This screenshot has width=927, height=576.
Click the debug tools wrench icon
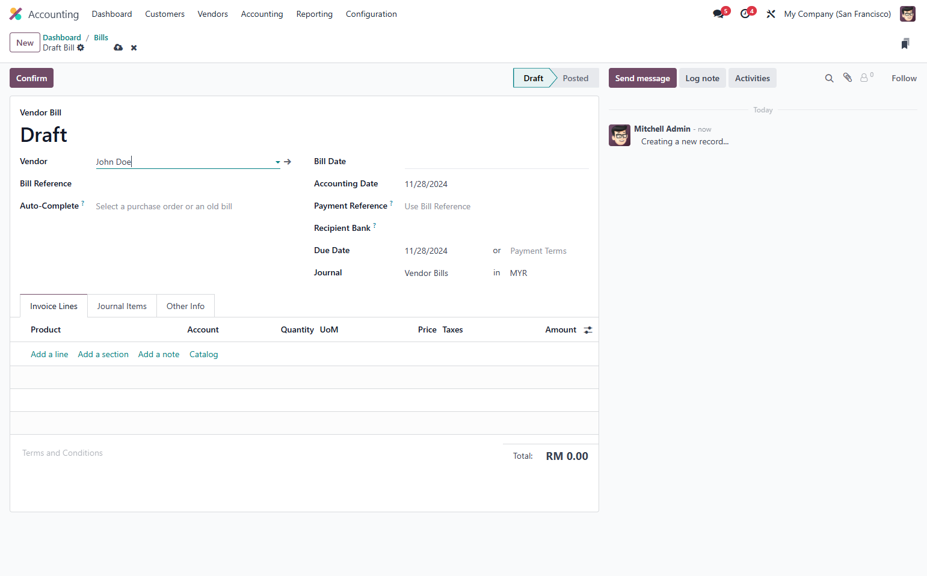771,14
